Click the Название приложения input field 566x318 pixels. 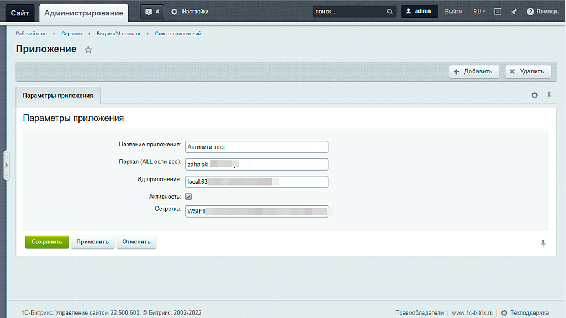(256, 147)
